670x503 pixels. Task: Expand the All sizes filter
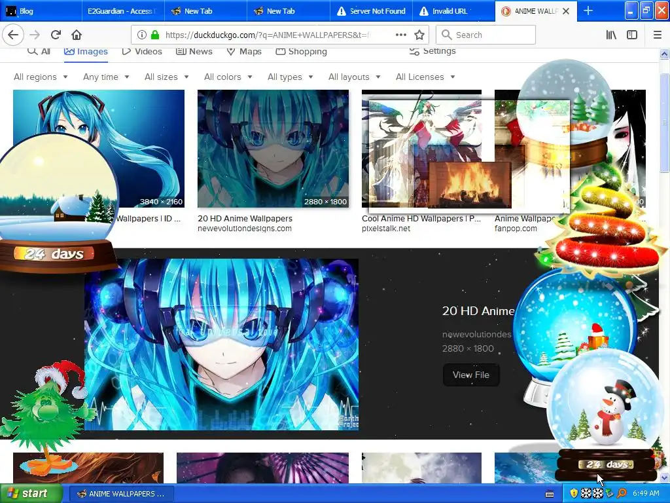click(x=167, y=77)
